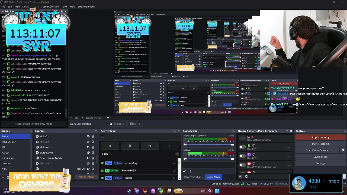Viewport: 347px width, 195px height.
Task: Open Discord from the Windows taskbar
Action: coord(137,191)
